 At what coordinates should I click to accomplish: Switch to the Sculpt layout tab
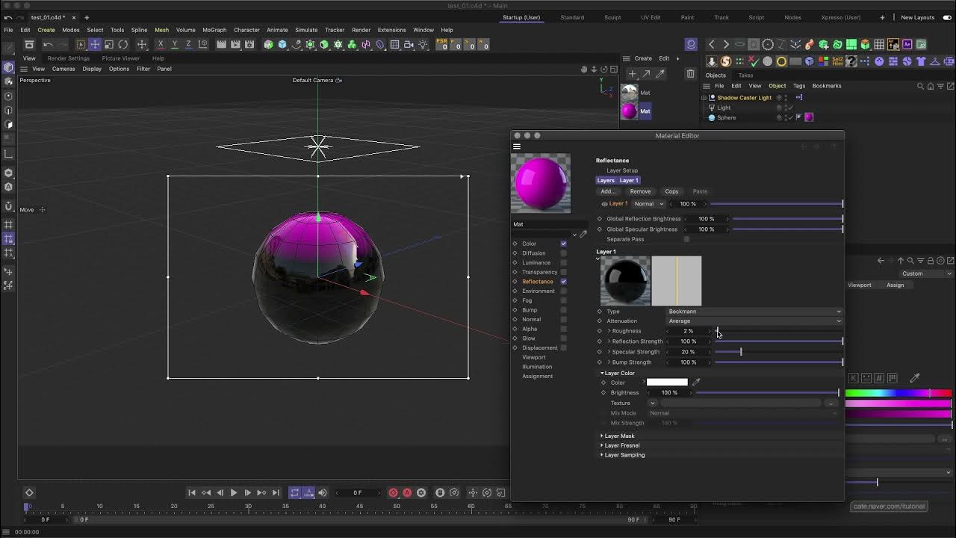[x=612, y=17]
